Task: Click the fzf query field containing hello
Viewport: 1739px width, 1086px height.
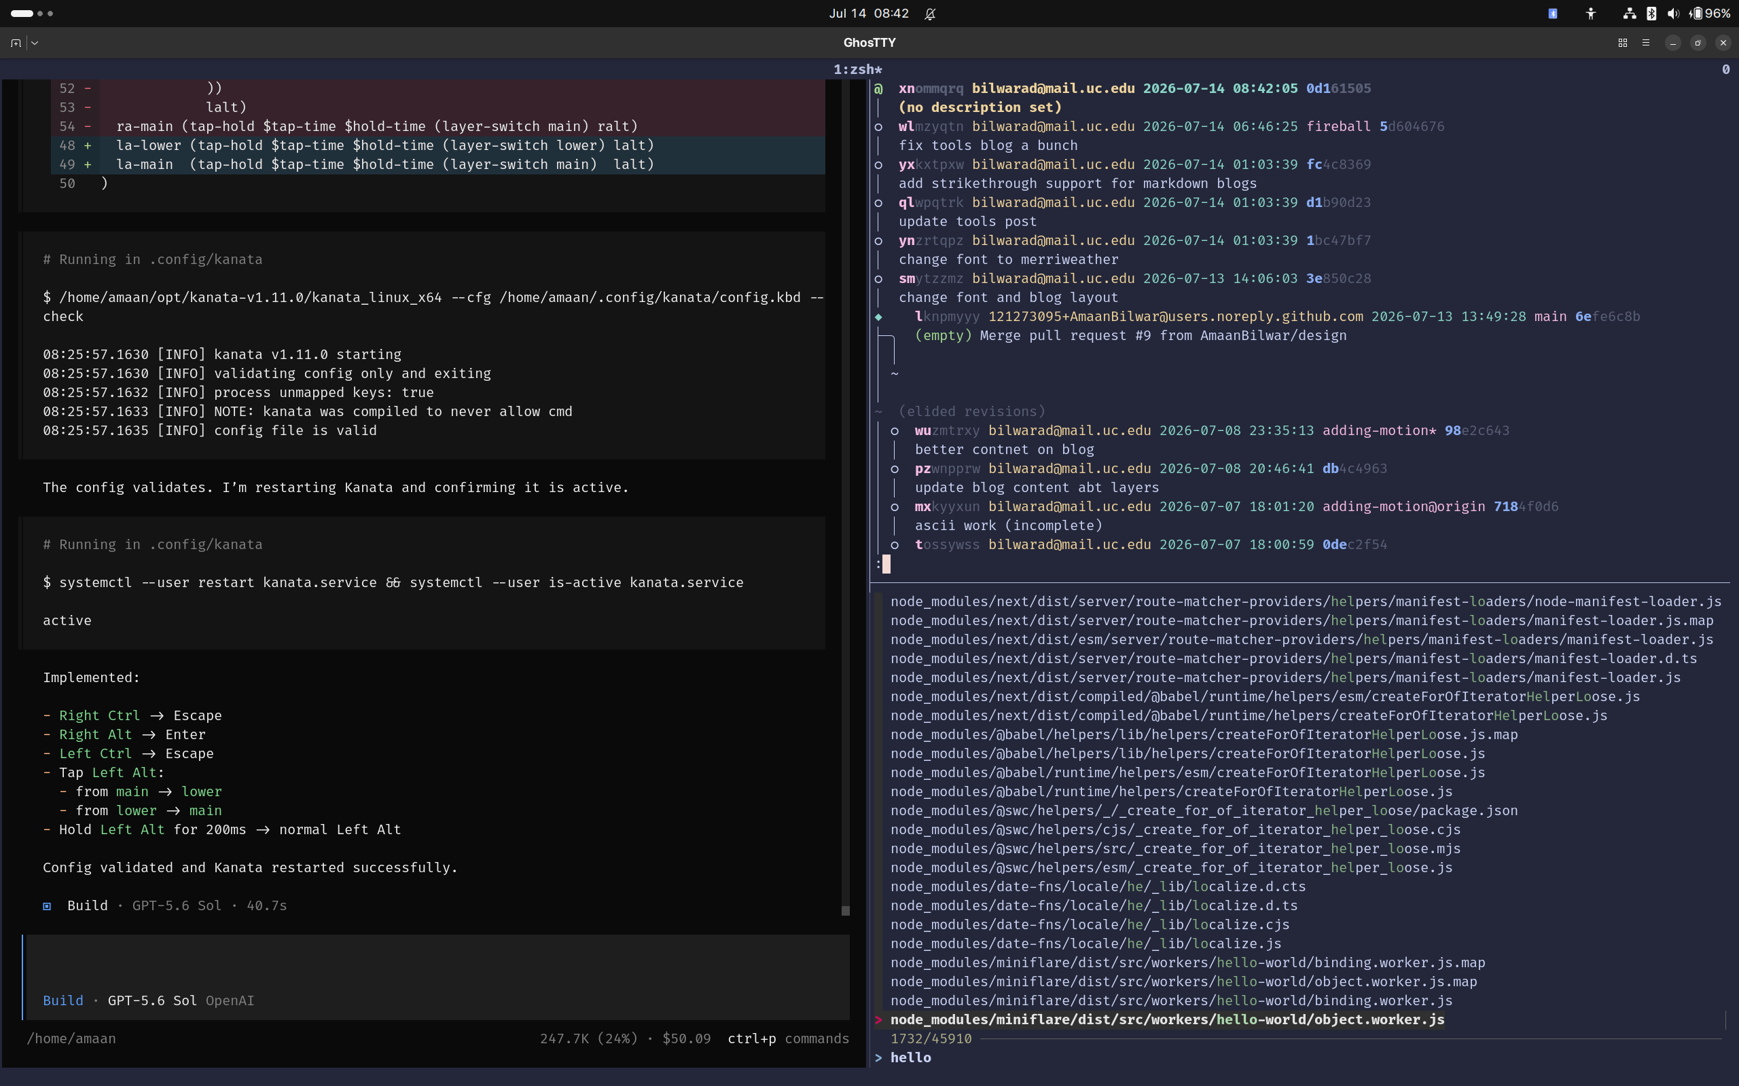Action: click(910, 1058)
